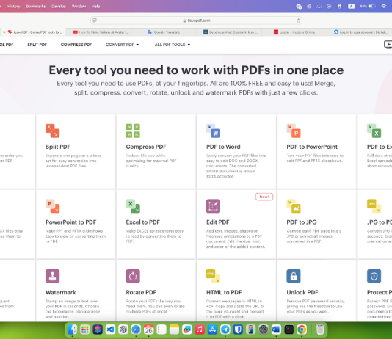
Task: Expand the CONVERT PDF dropdown
Action: (122, 45)
